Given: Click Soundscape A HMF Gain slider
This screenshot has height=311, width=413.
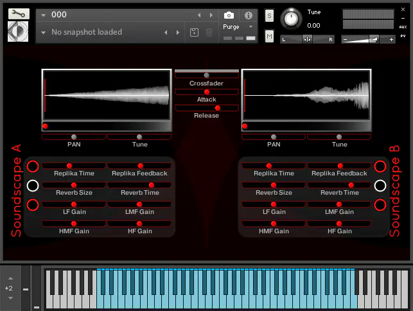Looking at the screenshot, I should [74, 224].
